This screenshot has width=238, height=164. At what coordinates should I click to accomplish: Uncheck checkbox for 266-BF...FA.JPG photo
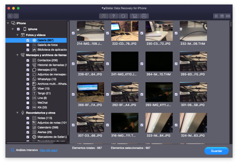pyautogui.click(x=73, y=94)
